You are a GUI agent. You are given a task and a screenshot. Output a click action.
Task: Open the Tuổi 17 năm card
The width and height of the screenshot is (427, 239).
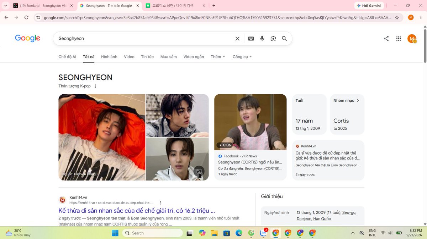310,114
